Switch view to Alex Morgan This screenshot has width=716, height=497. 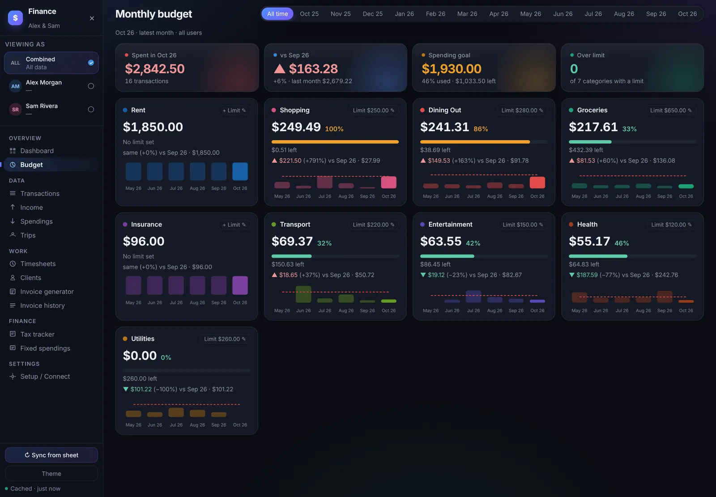[x=51, y=86]
